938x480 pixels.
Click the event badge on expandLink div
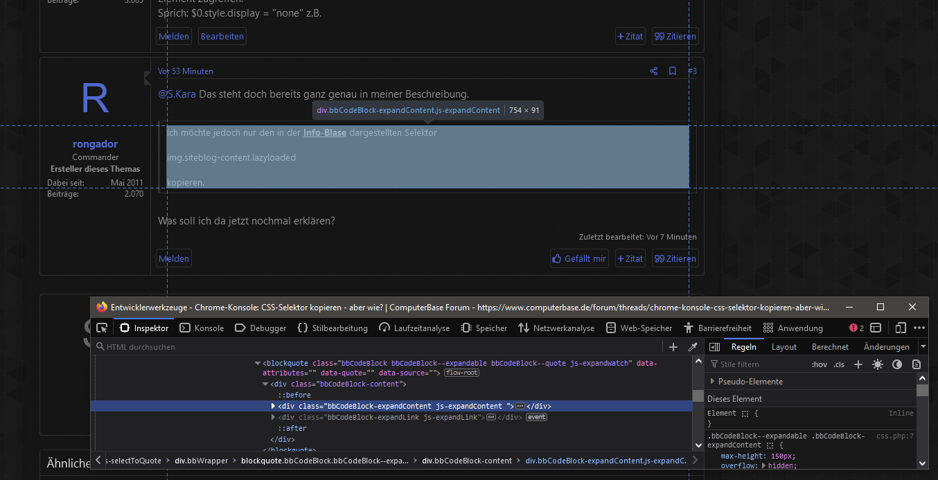click(536, 417)
